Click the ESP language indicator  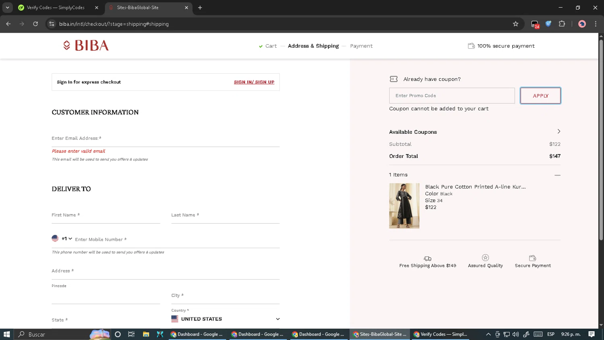point(550,334)
